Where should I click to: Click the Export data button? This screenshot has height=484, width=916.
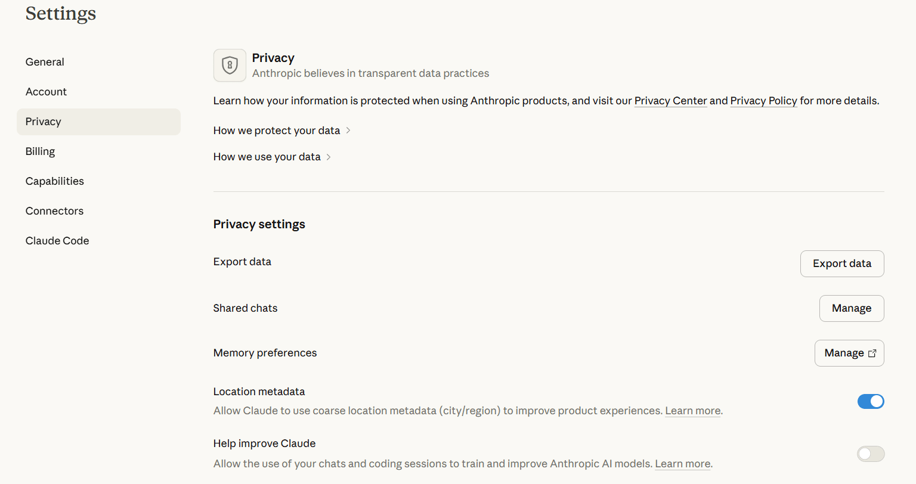pos(841,263)
